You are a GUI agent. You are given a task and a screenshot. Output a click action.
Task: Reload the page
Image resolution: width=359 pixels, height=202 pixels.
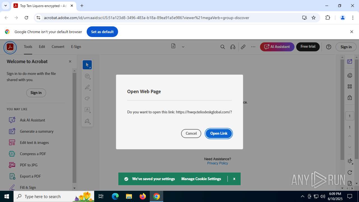click(x=26, y=18)
